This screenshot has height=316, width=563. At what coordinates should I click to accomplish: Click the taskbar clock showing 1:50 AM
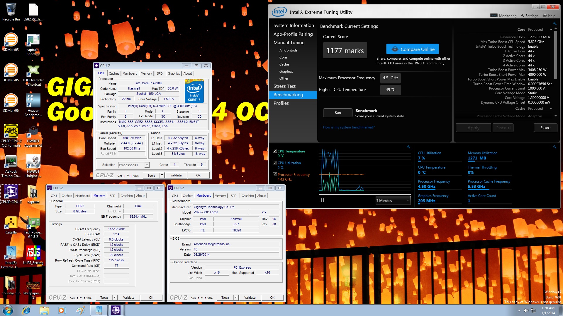548,310
